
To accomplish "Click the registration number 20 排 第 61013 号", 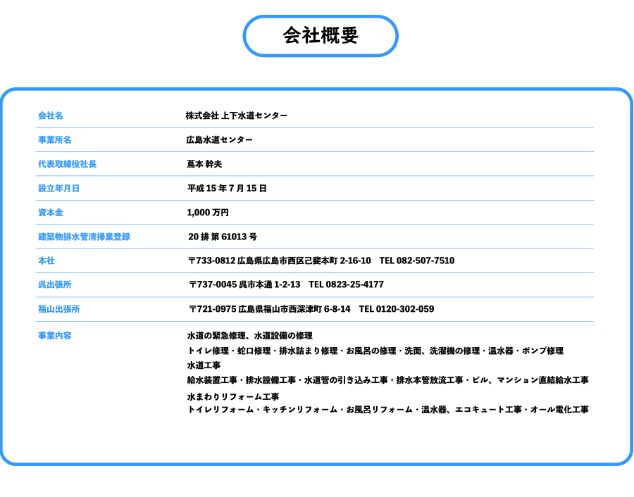I will (223, 237).
